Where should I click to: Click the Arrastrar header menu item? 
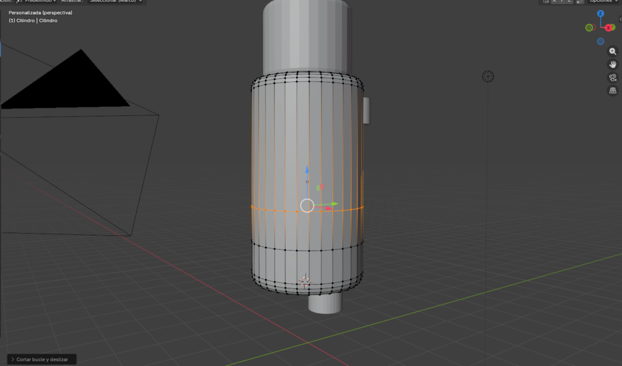point(73,1)
